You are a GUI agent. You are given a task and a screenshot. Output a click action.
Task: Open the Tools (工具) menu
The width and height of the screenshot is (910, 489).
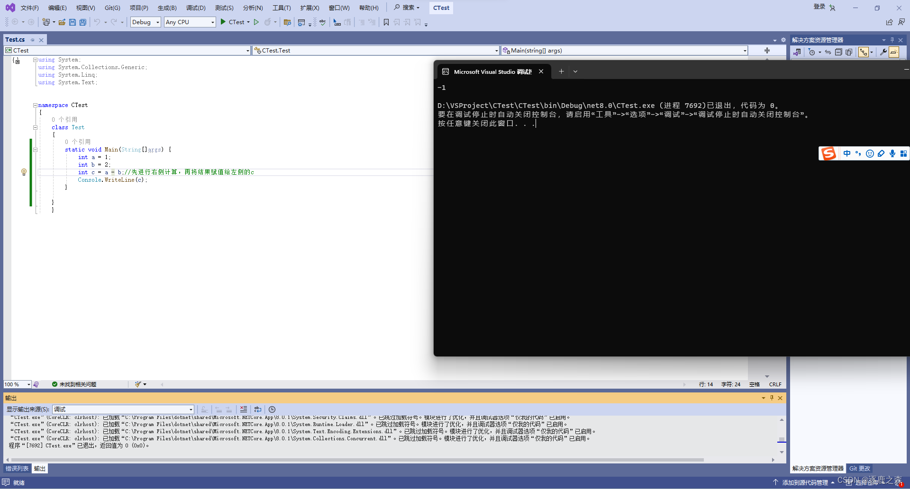(282, 8)
